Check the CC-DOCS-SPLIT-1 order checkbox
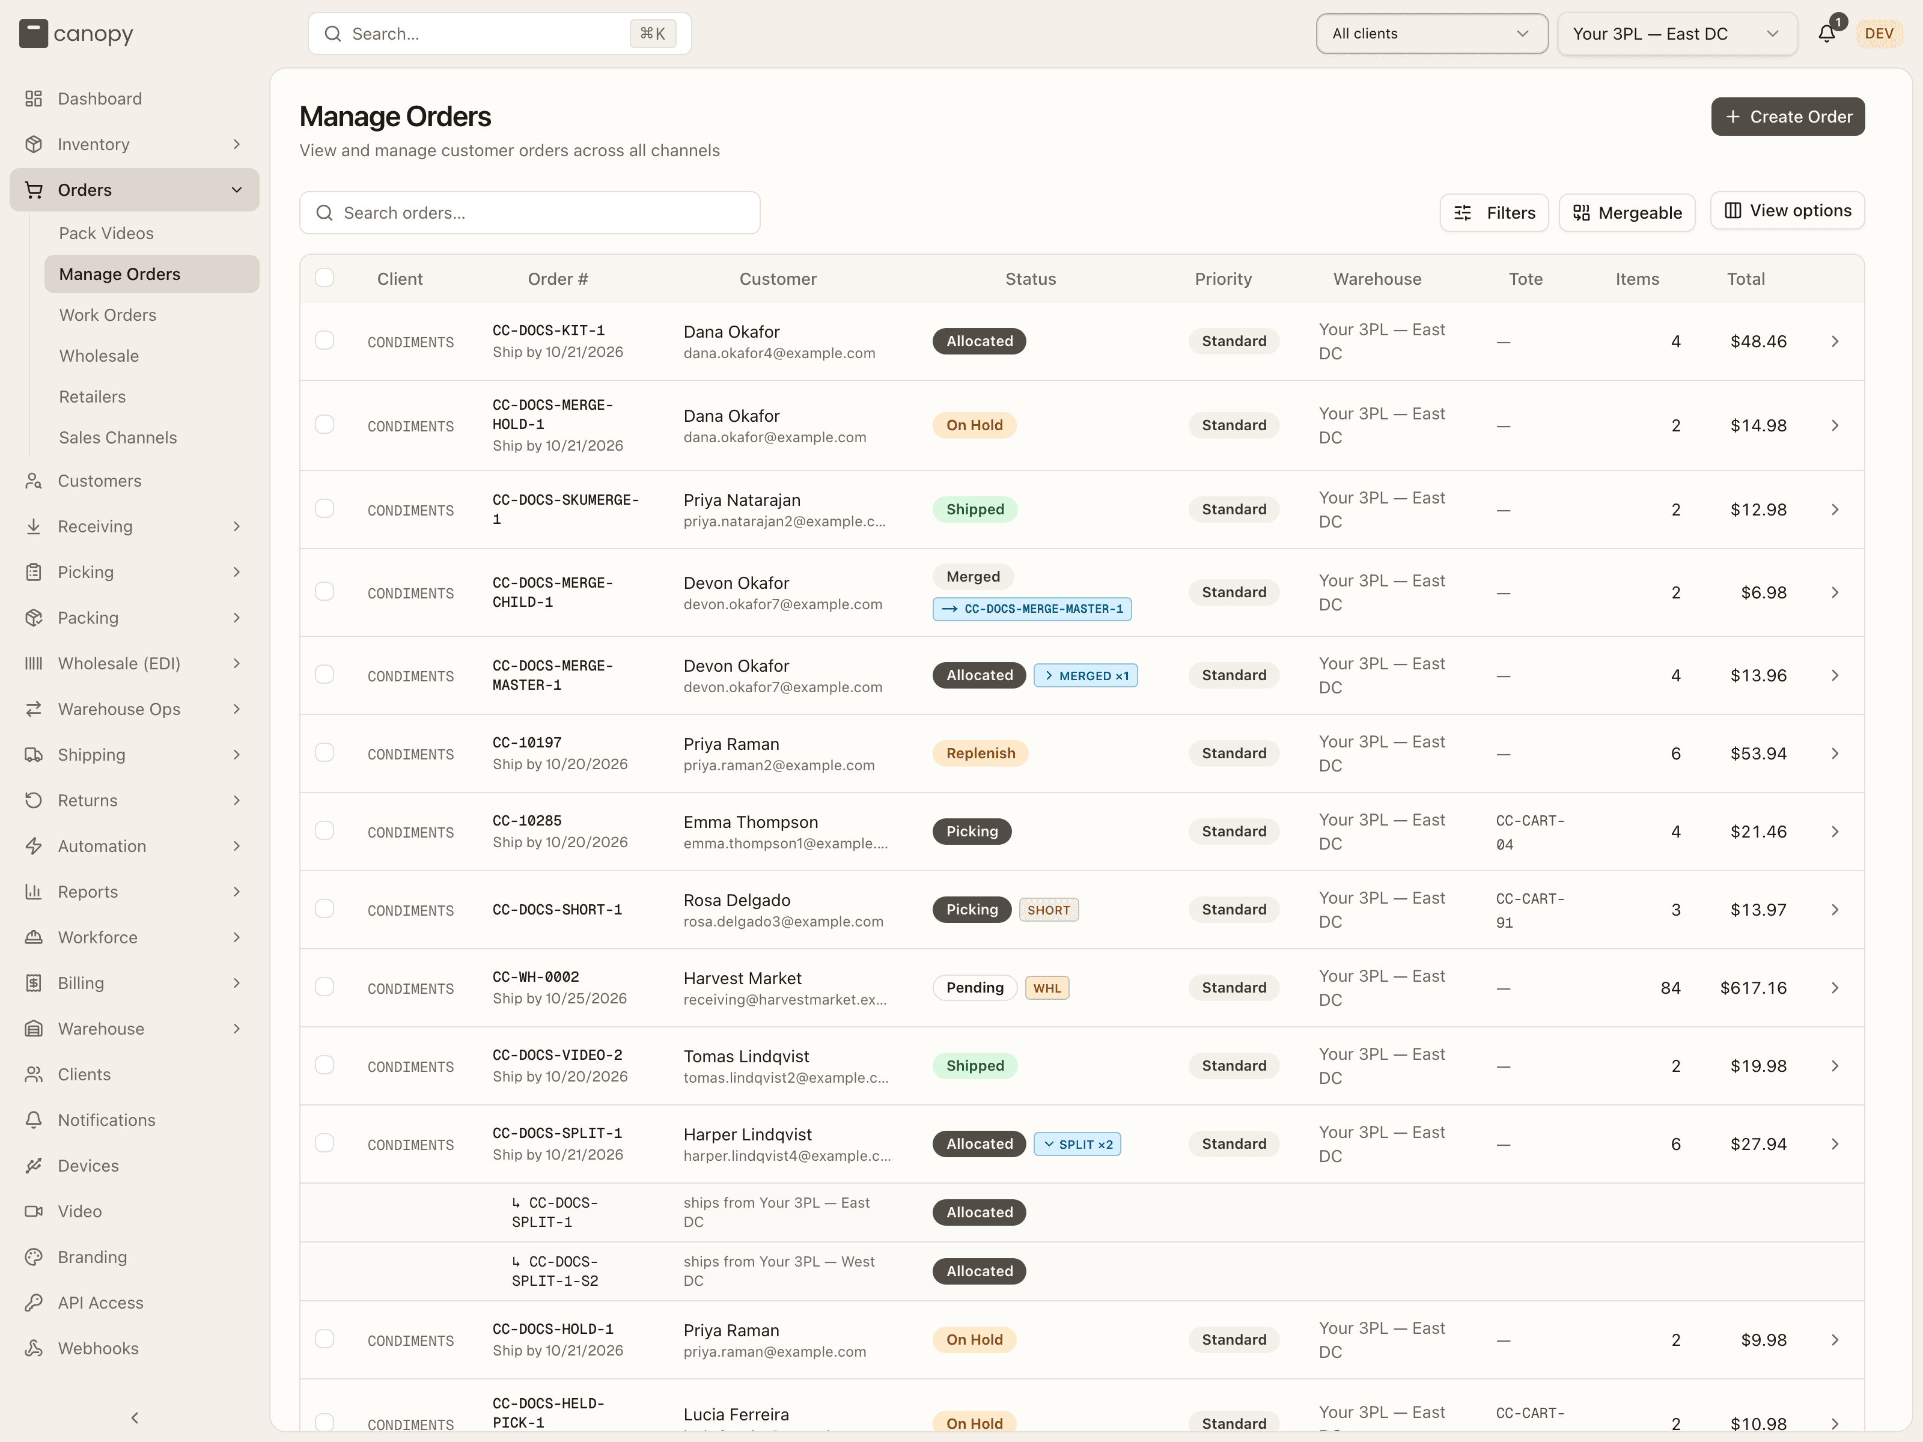Screen dimensions: 1923x1442 pyautogui.click(x=325, y=1143)
